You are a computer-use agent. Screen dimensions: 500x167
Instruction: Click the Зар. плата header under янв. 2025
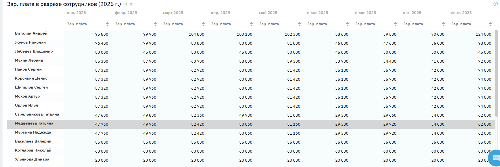pos(77,24)
